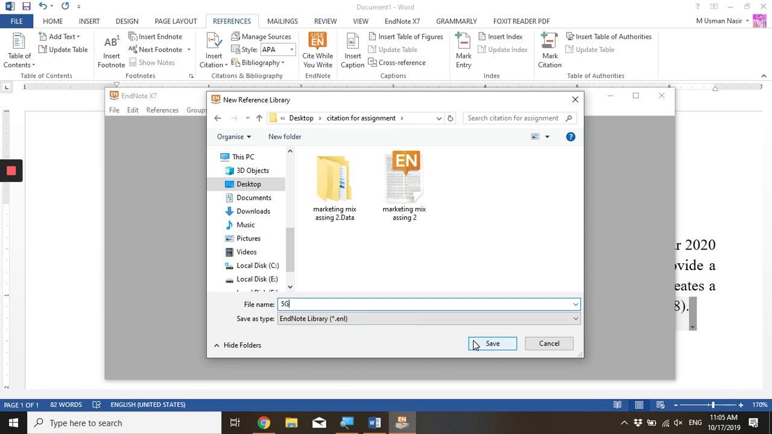The width and height of the screenshot is (772, 434).
Task: Open help in the save dialog
Action: (x=571, y=137)
